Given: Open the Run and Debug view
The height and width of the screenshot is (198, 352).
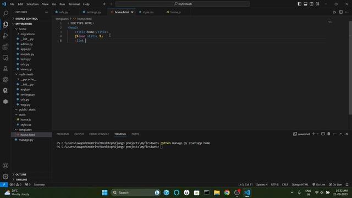Looking at the screenshot, I should coord(5,35).
